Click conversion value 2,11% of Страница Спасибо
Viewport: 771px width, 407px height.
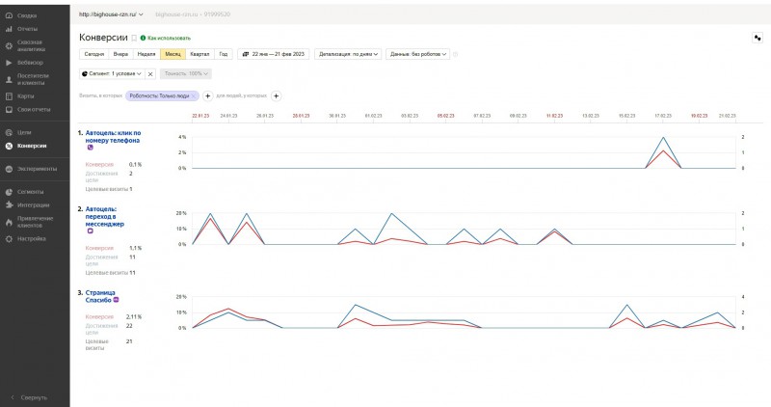point(134,317)
